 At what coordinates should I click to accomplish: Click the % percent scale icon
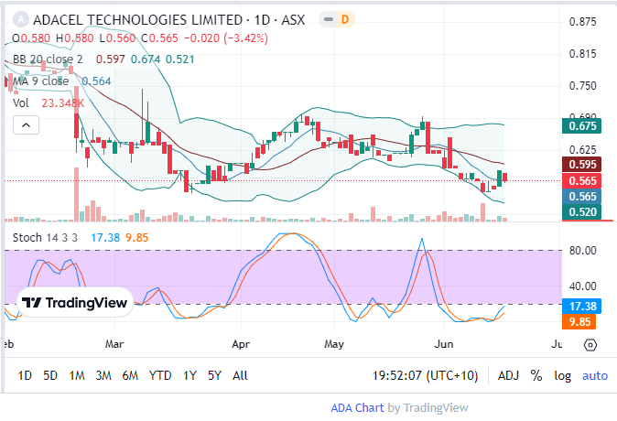point(536,375)
